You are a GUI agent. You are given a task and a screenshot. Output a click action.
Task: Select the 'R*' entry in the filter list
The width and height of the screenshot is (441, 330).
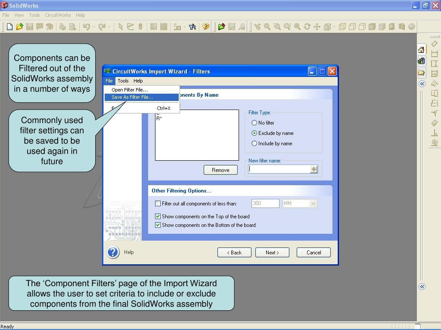pos(159,119)
